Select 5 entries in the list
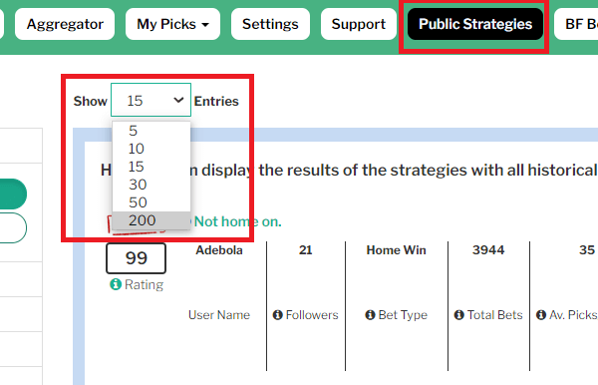 coord(151,131)
